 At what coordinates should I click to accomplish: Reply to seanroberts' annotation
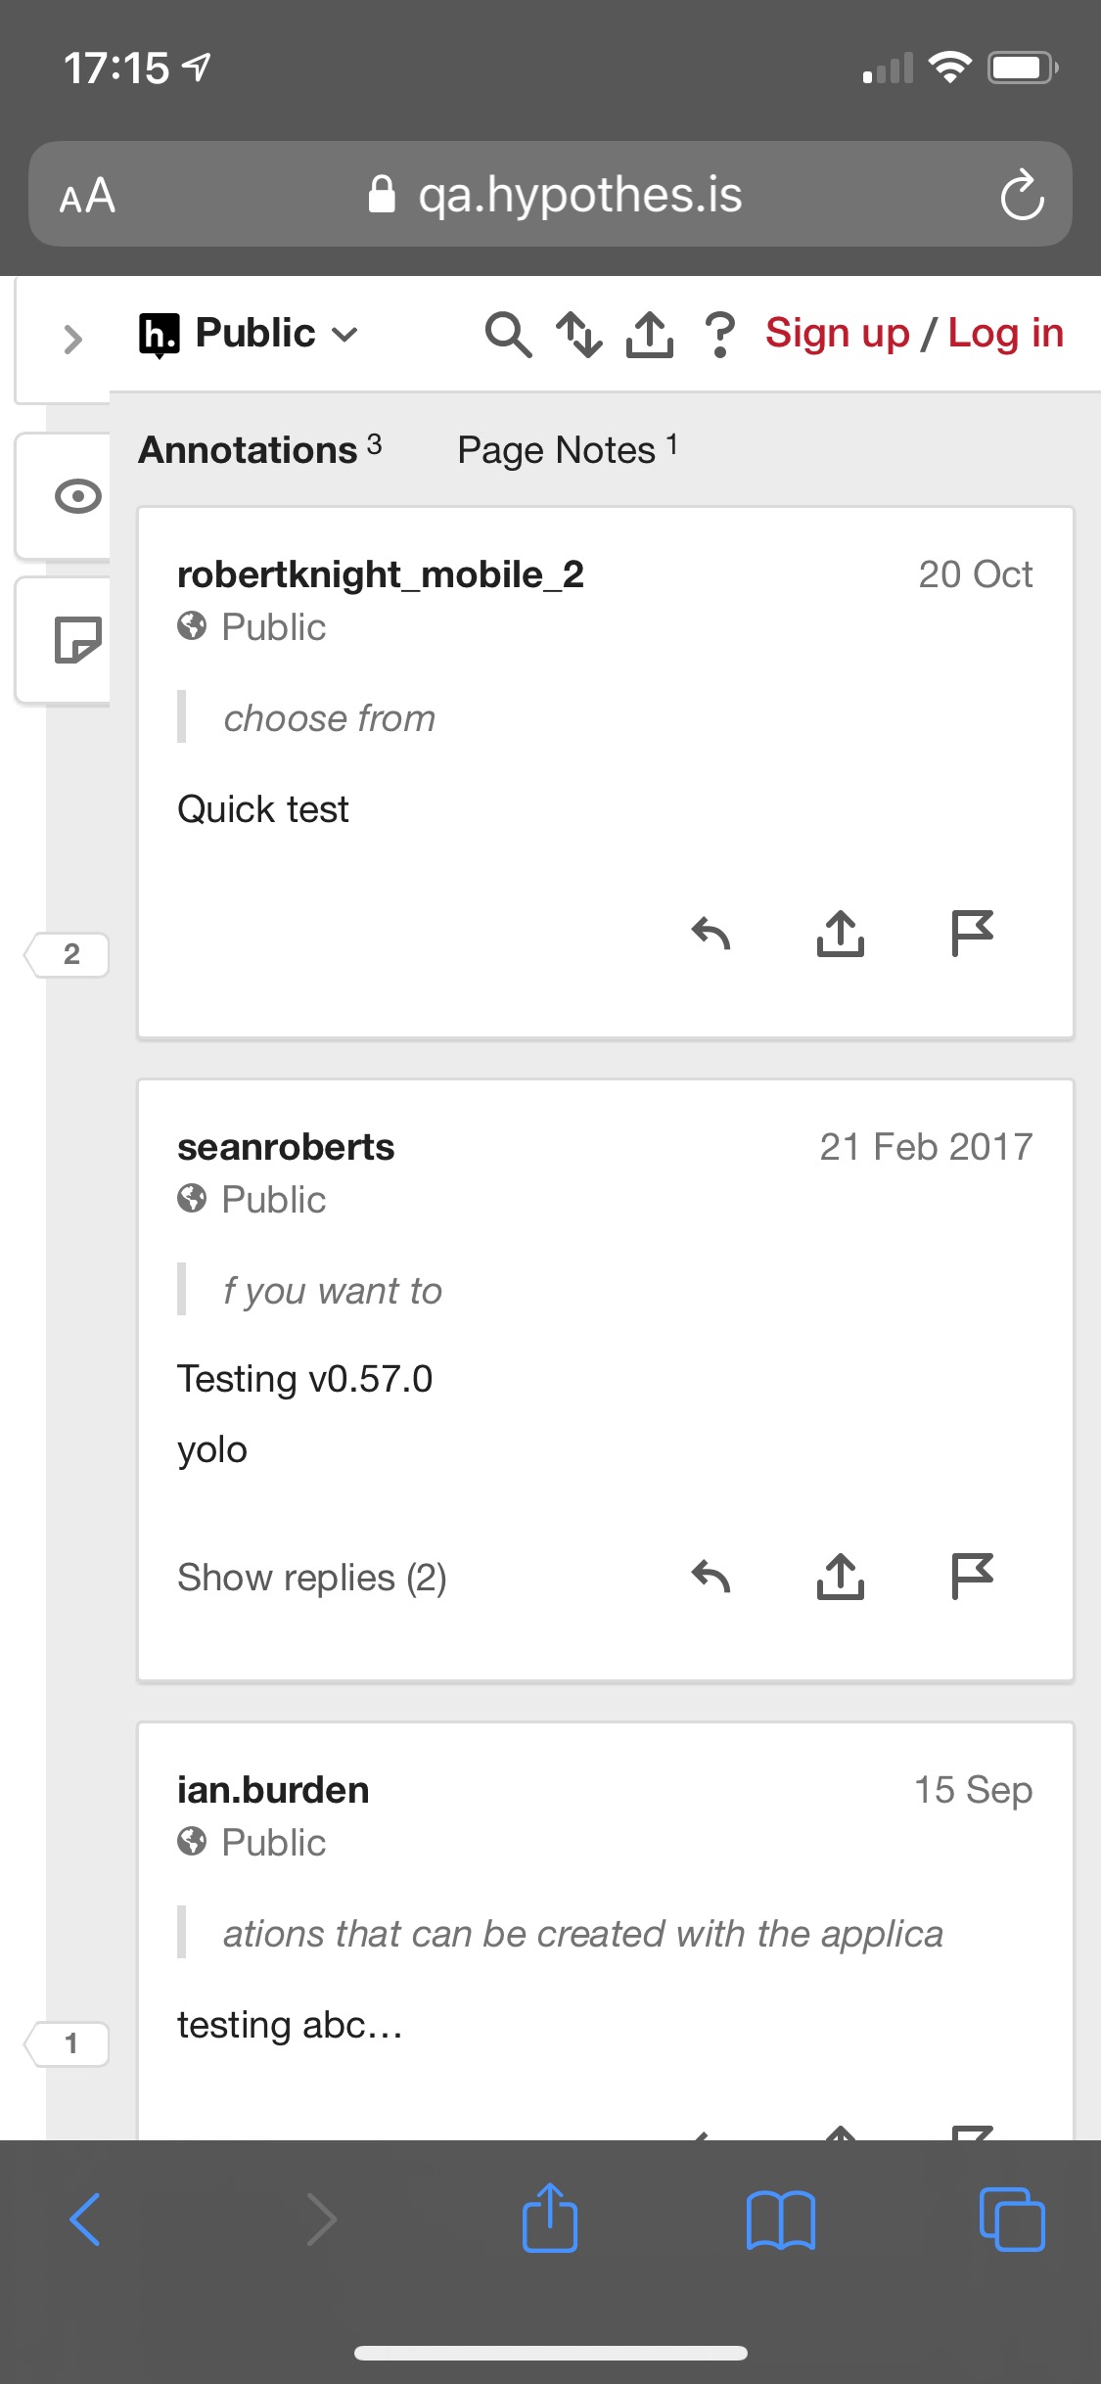tap(711, 1576)
